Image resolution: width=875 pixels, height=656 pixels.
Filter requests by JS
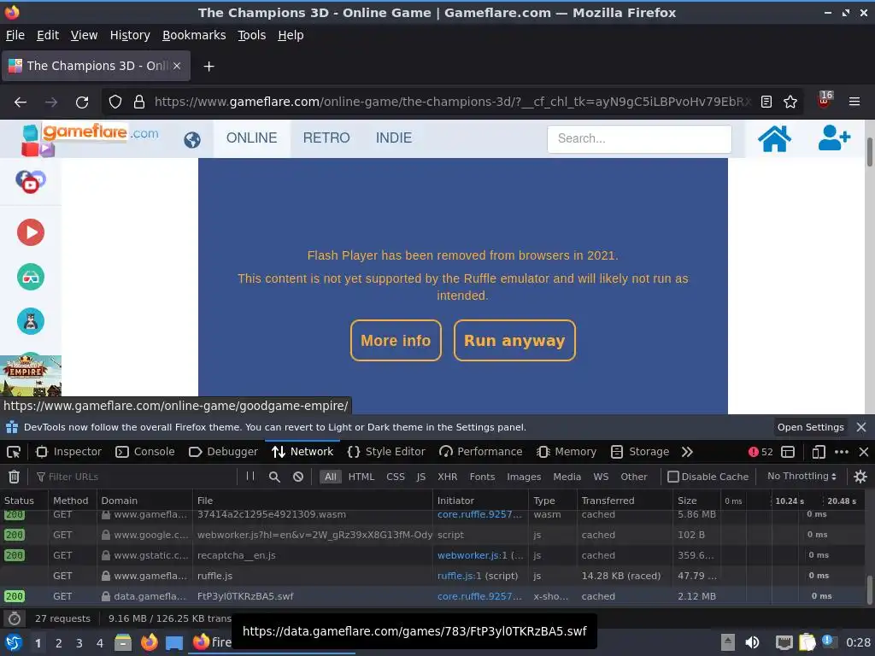(x=420, y=477)
